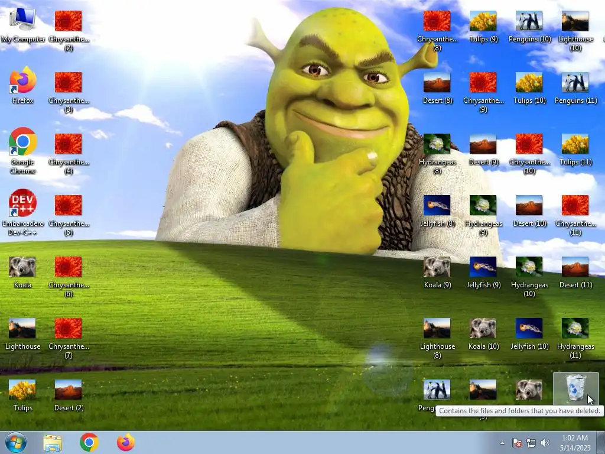This screenshot has height=454, width=605.
Task: Select the Jellyfish (8) image file
Action: click(x=437, y=211)
